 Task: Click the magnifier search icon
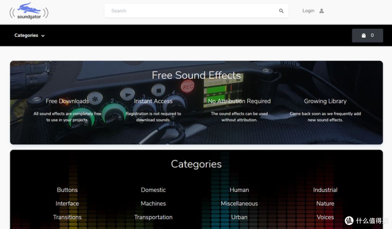pyautogui.click(x=281, y=11)
